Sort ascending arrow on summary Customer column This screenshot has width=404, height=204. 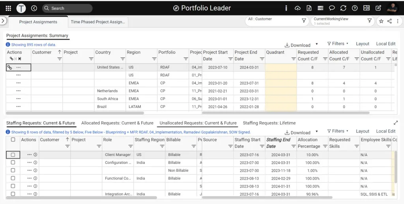(60, 52)
